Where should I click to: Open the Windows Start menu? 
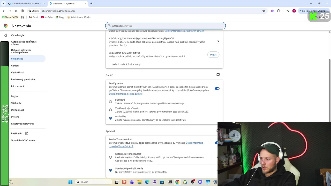(x=70, y=182)
